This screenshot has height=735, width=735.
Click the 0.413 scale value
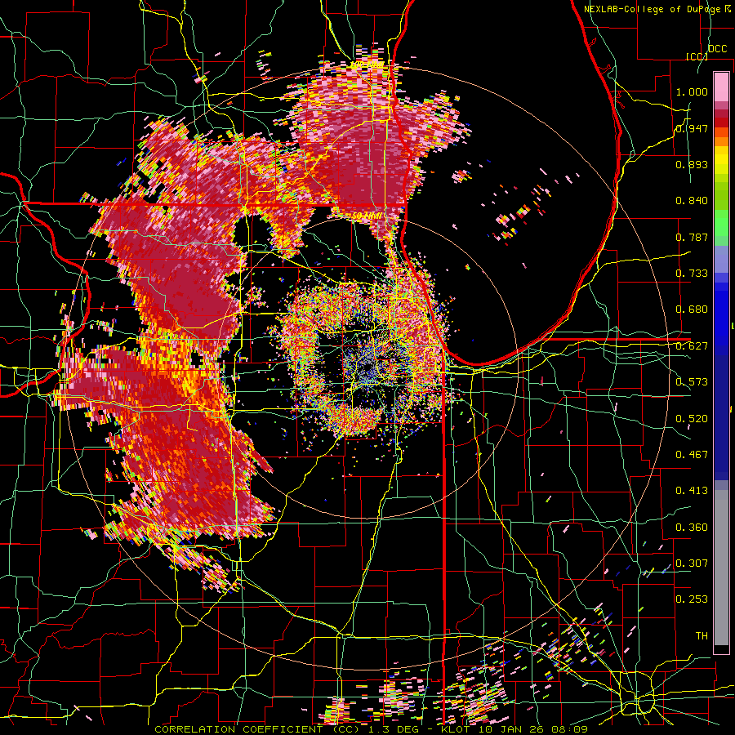coord(692,491)
